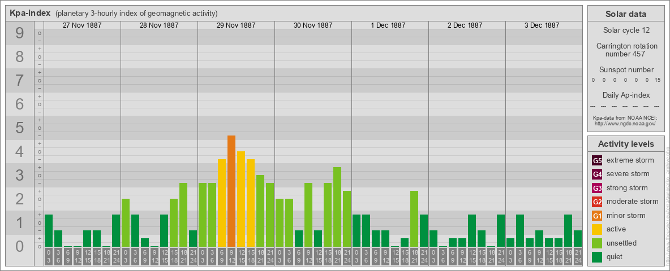The height and width of the screenshot is (271, 670).
Task: Click the 'moderate storm' legend label
Action: (x=633, y=202)
